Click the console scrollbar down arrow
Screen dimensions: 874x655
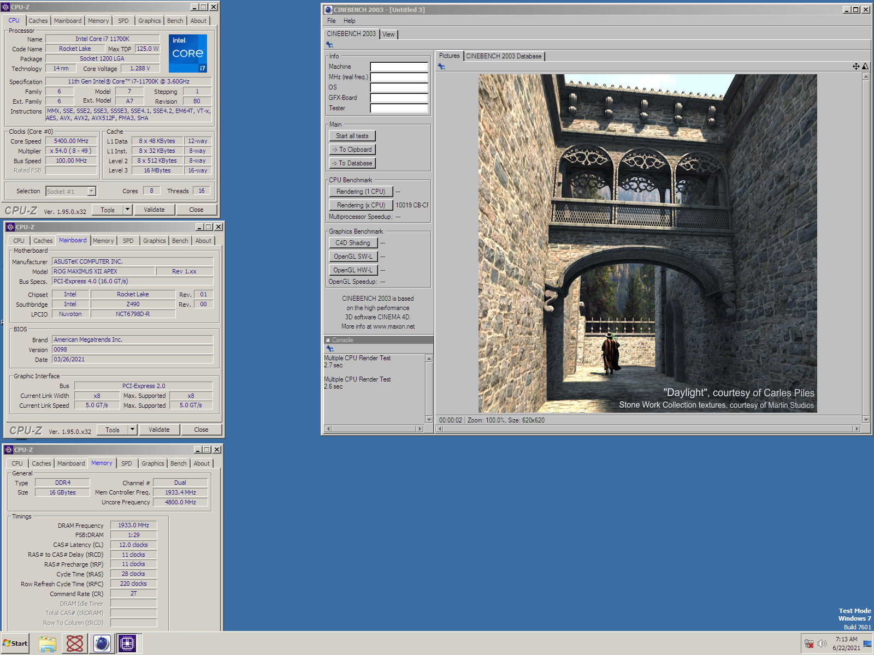(x=429, y=419)
